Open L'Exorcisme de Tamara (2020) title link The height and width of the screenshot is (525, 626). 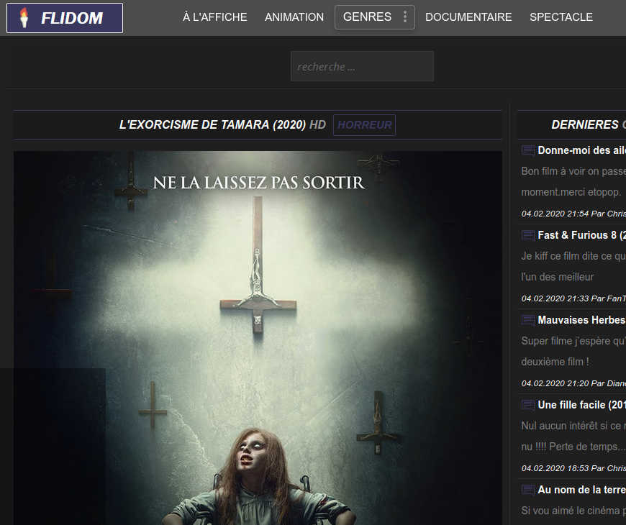click(212, 125)
